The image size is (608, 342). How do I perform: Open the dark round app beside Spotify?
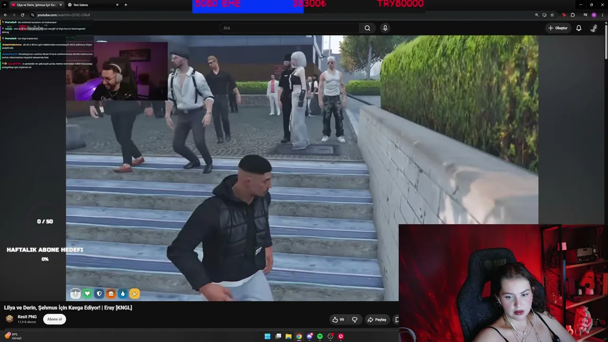pos(330,336)
